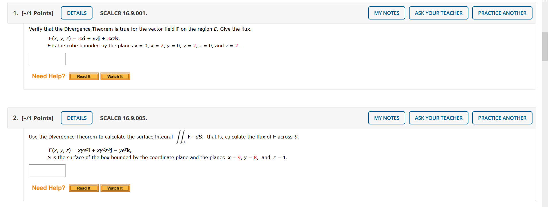Click the Watch It video button under question 1
This screenshot has width=548, height=207.
(115, 76)
